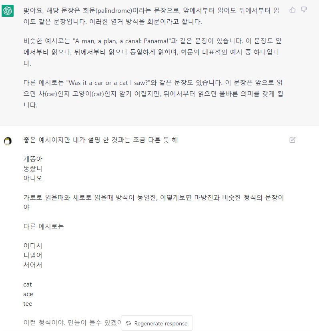Click the "디밀어" line
The height and width of the screenshot is (331, 319).
click(x=33, y=255)
